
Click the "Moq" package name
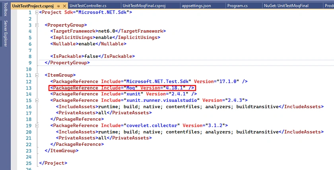coord(130,88)
